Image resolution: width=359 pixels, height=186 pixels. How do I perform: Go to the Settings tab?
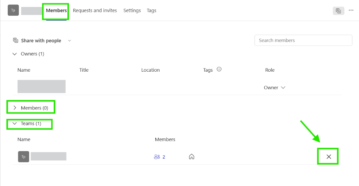pyautogui.click(x=132, y=10)
